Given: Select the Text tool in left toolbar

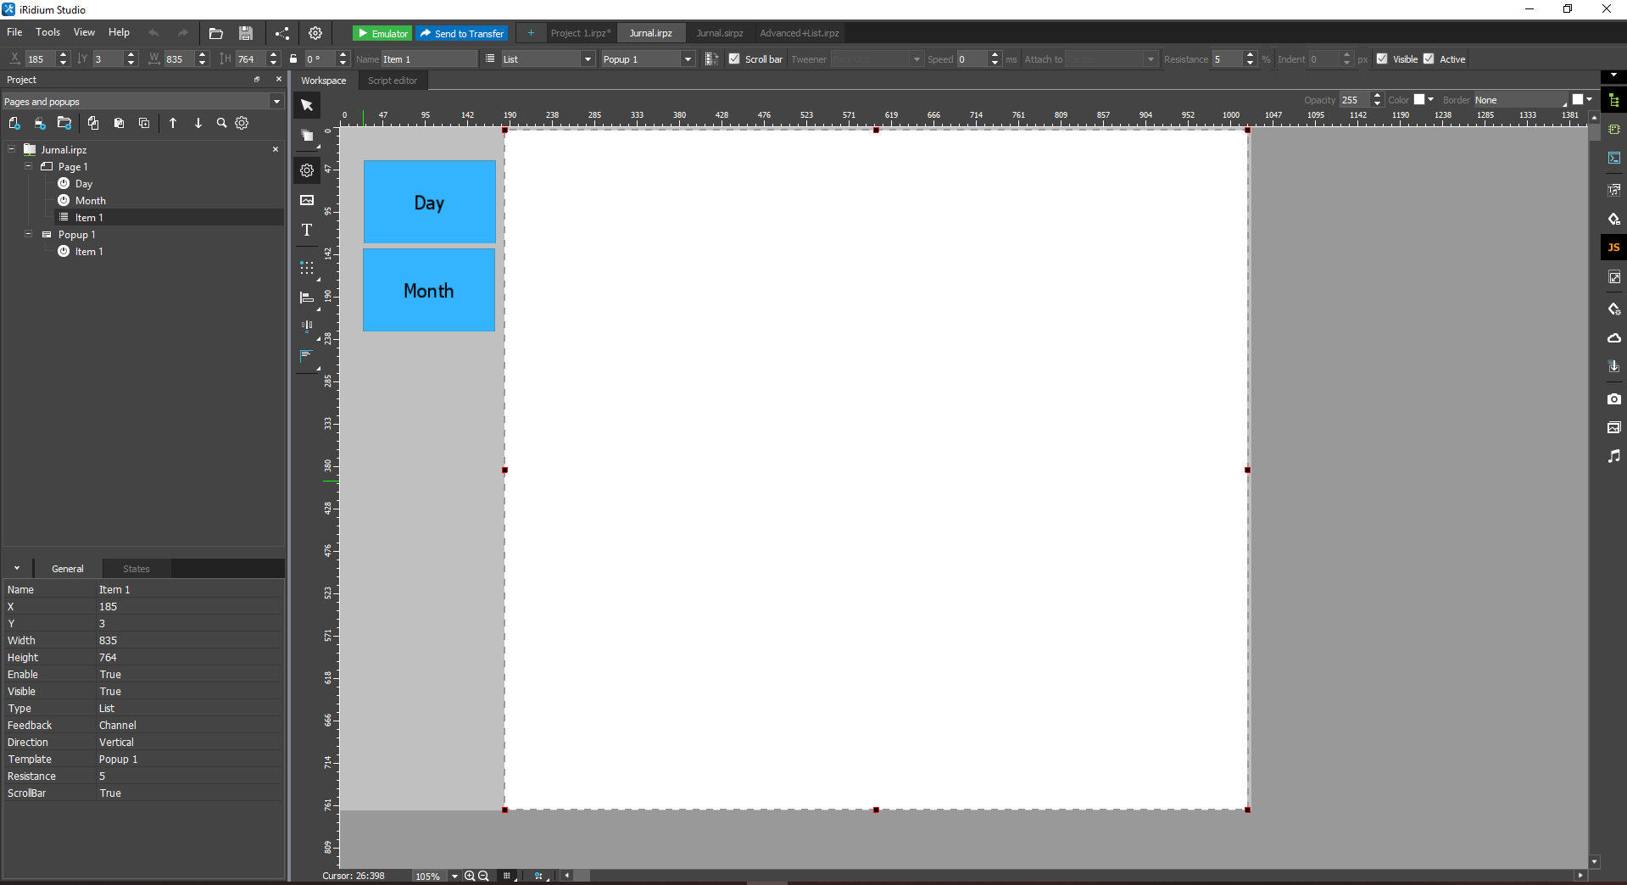Looking at the screenshot, I should [x=305, y=230].
